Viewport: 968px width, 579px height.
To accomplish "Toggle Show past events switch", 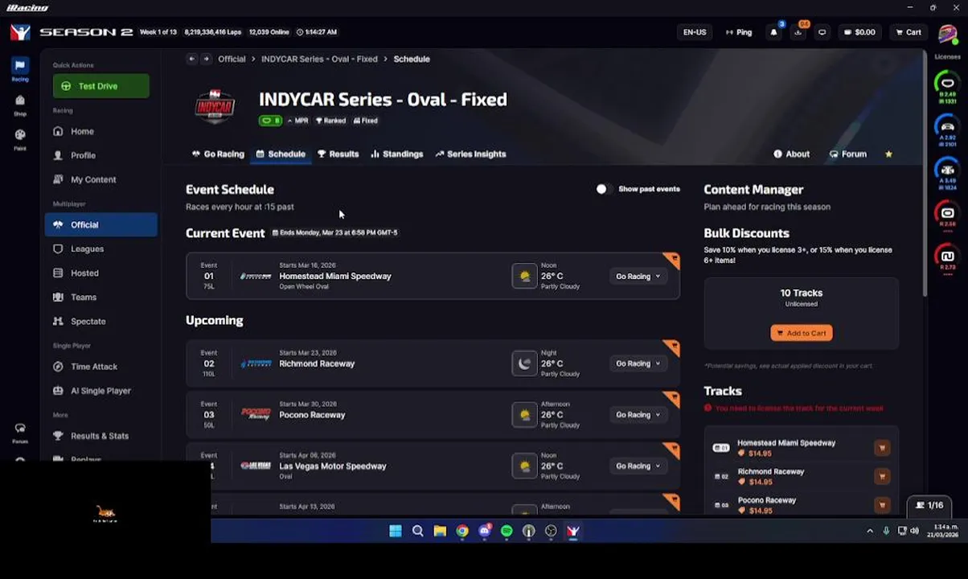I will 604,189.
